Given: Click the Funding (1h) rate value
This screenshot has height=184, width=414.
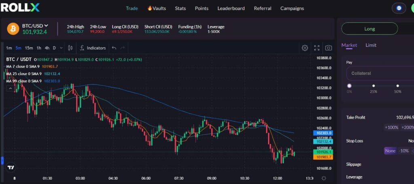Looking at the screenshot, I should 187,32.
